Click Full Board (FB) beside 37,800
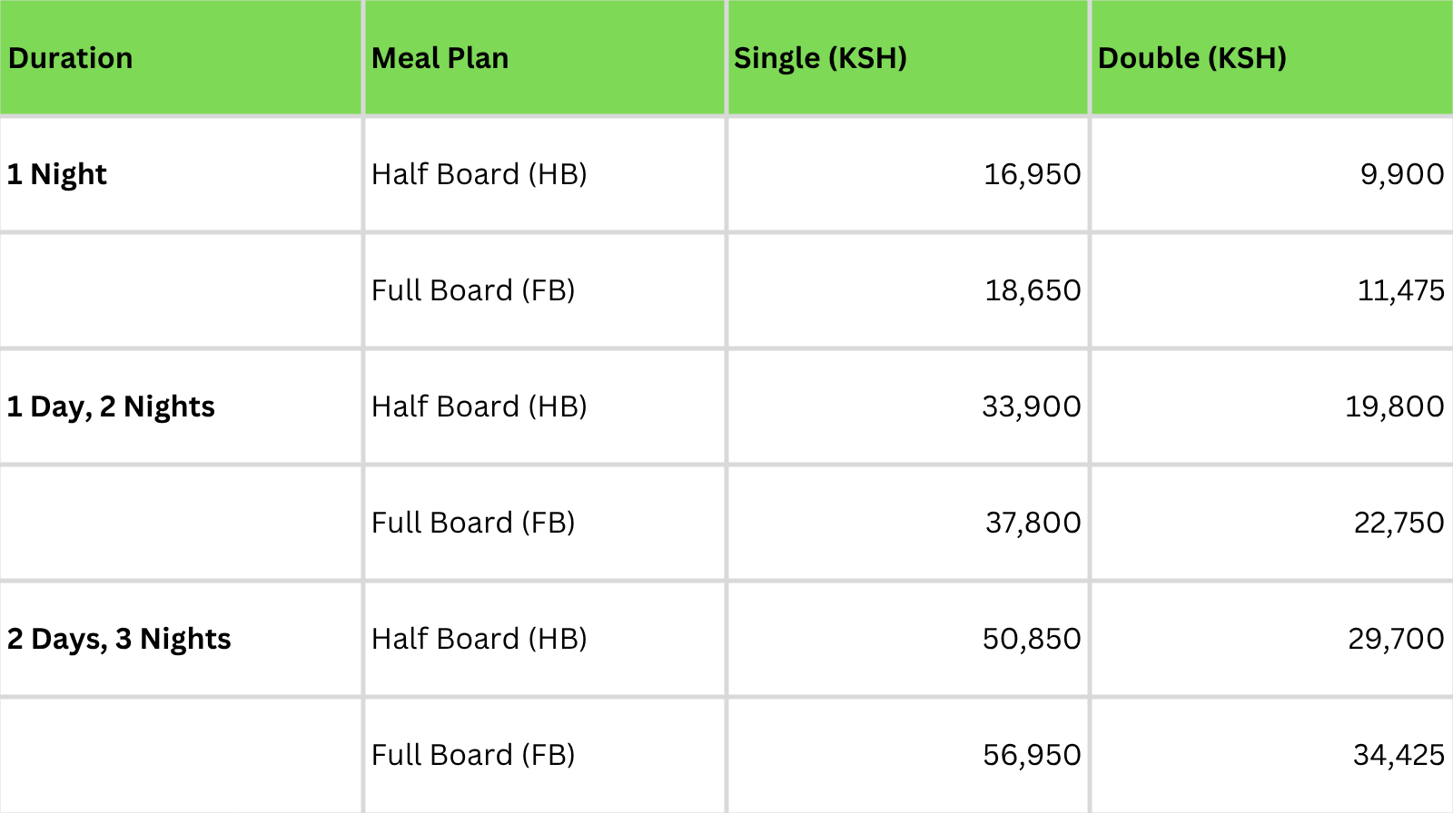Screen dimensions: 1453x813 pyautogui.click(x=473, y=523)
